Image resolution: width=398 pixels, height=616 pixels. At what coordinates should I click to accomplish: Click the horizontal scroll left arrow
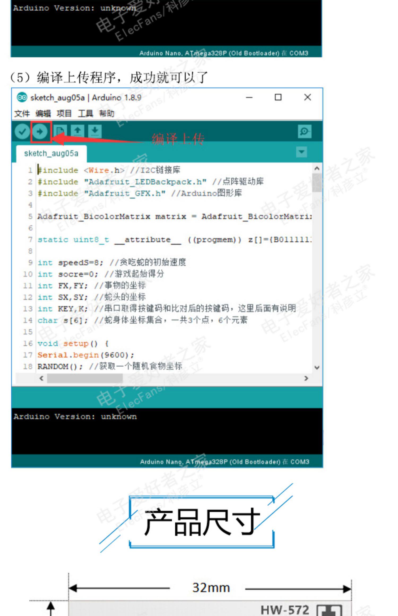point(41,378)
